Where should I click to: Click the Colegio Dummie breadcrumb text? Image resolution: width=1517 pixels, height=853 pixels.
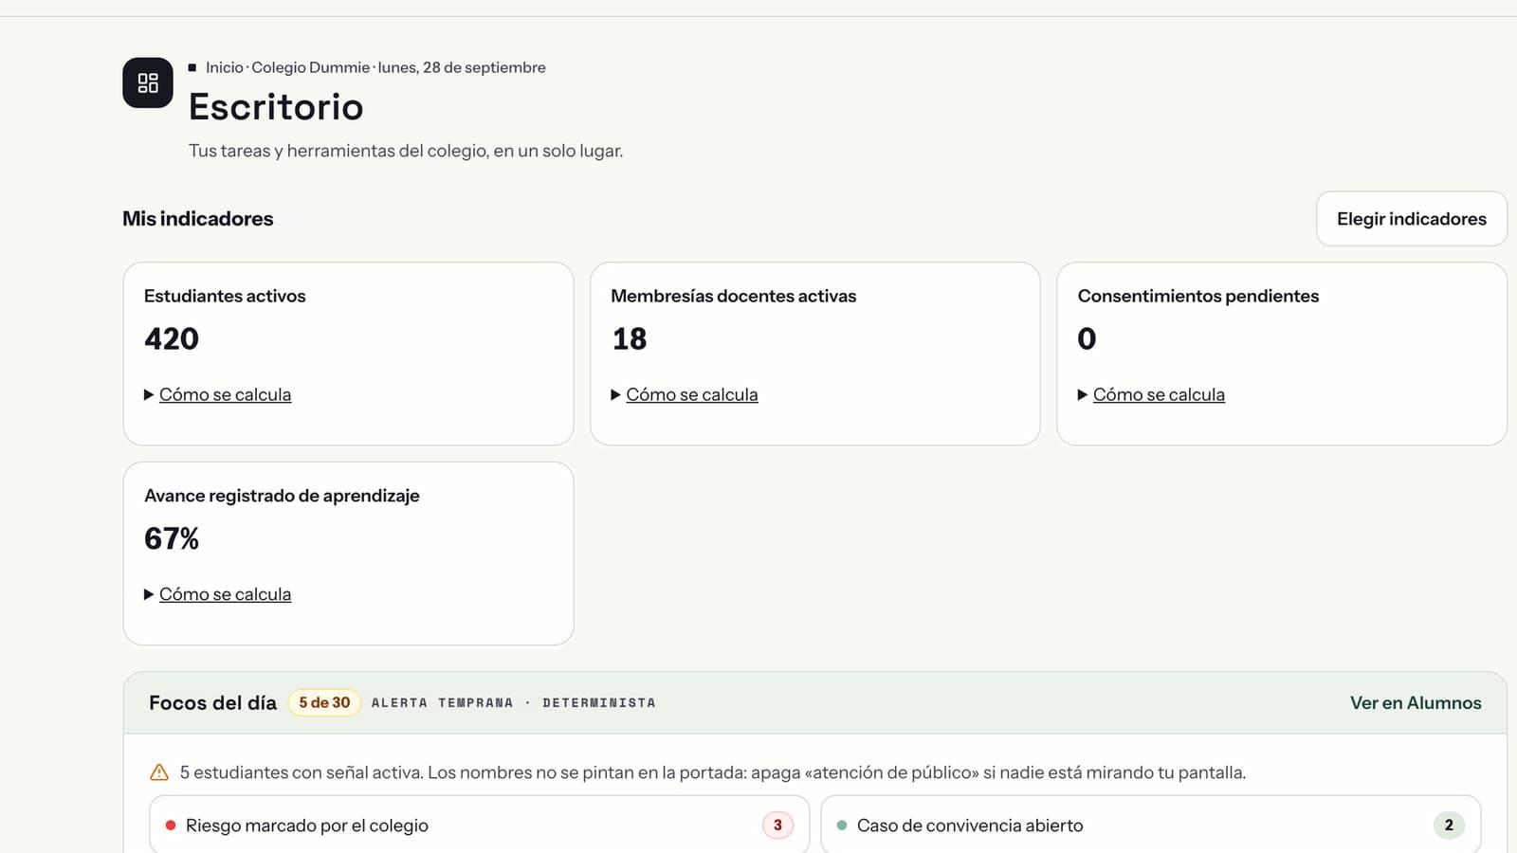[x=311, y=67]
